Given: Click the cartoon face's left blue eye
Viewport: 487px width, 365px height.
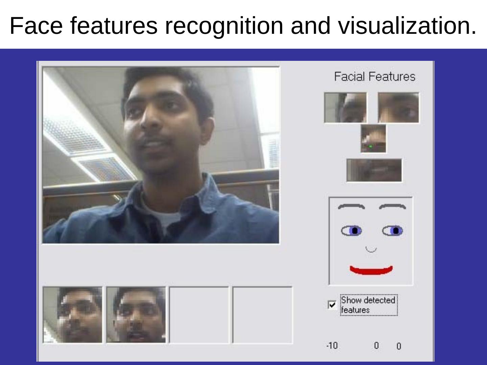Looking at the screenshot, I should click(x=351, y=231).
